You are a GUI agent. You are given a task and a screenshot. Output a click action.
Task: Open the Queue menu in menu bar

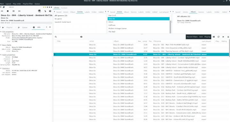click(37, 4)
